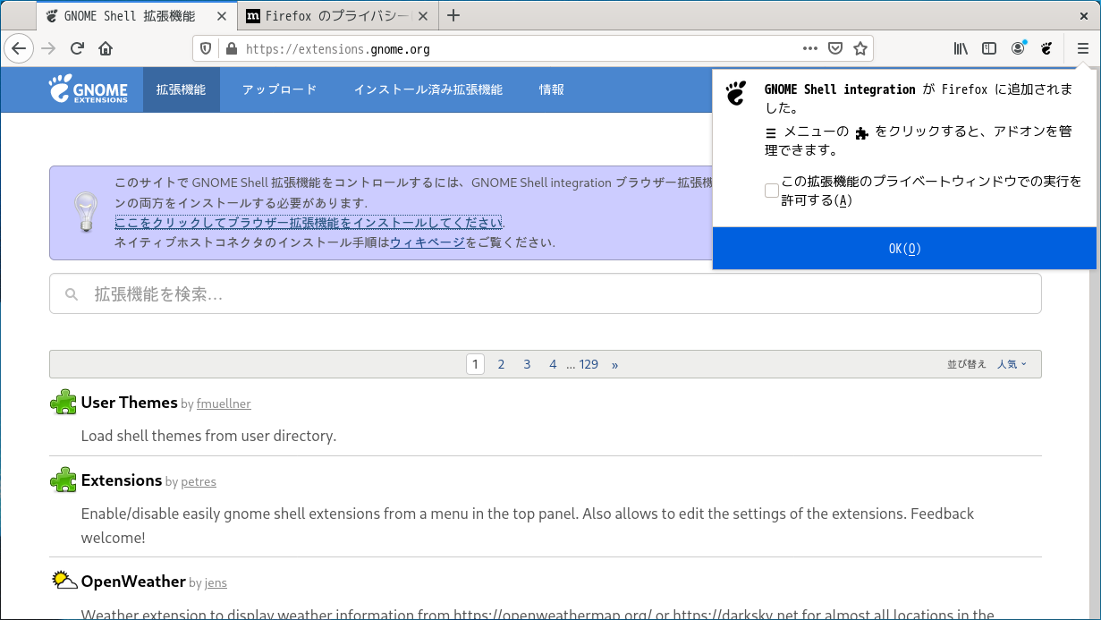
Task: Click the GNOME foot in notification popup
Action: (736, 93)
